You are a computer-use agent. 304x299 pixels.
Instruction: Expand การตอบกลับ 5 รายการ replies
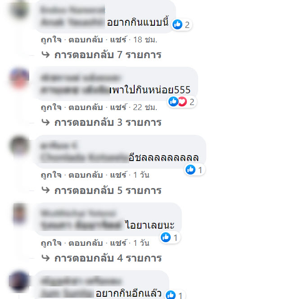(x=101, y=190)
